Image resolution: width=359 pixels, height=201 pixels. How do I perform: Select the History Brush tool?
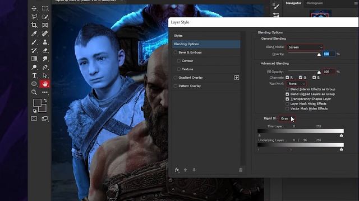coord(34,50)
